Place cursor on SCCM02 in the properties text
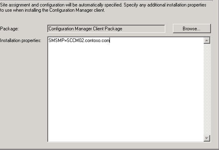Screen dimensions: 219x150 pyautogui.click(x=75, y=40)
